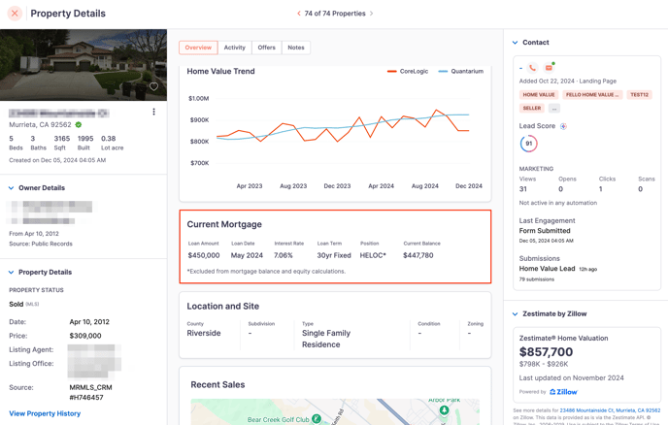Screen dimensions: 668x425
Task: Open the Offers tab
Action: 267,48
